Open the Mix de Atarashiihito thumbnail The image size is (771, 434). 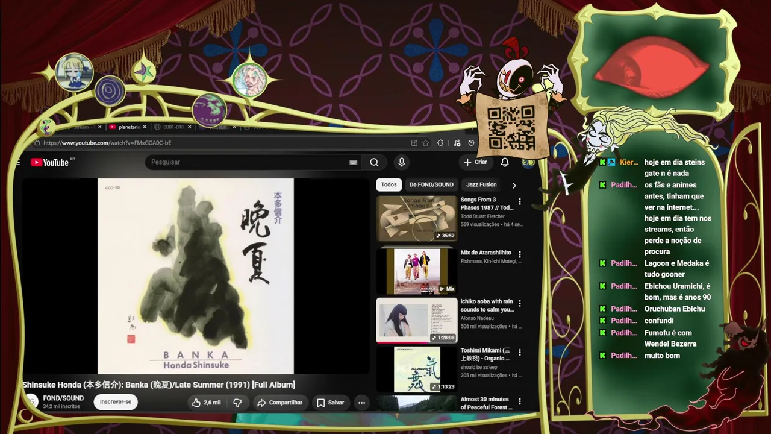tap(417, 271)
